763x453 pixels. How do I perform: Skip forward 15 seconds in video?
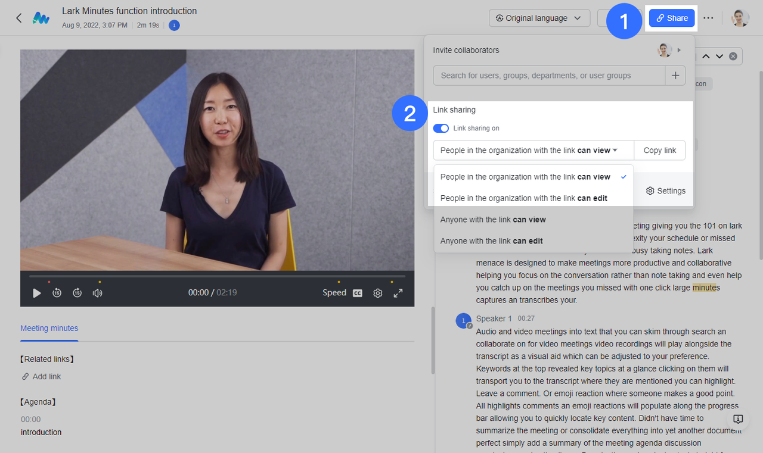(77, 293)
